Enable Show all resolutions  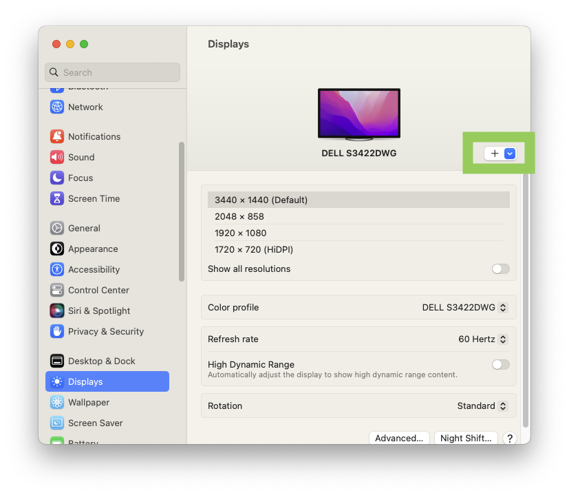tap(500, 268)
